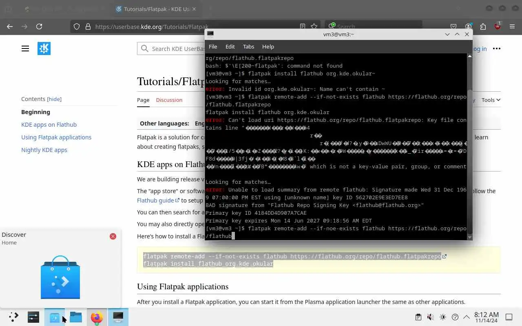
Task: Open flathub.flatpakrepo link in code box
Action: (x=368, y=256)
